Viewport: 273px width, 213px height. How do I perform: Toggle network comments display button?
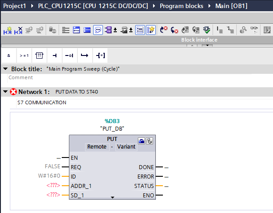pyautogui.click(x=98, y=30)
